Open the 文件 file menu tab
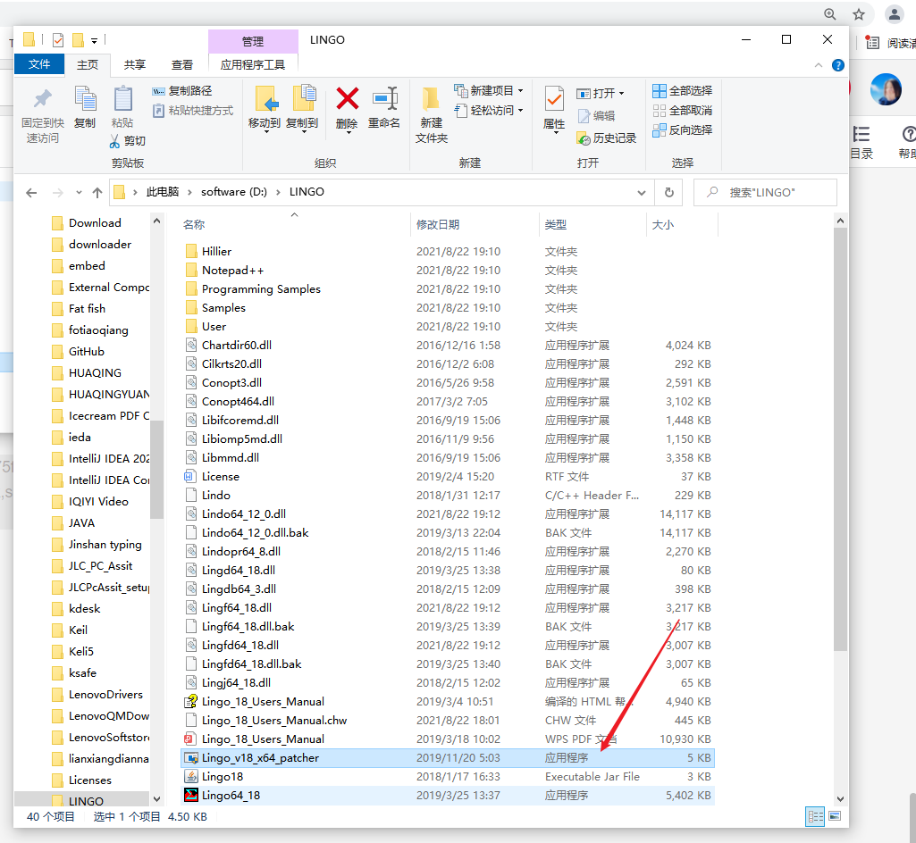This screenshot has height=843, width=916. click(39, 64)
